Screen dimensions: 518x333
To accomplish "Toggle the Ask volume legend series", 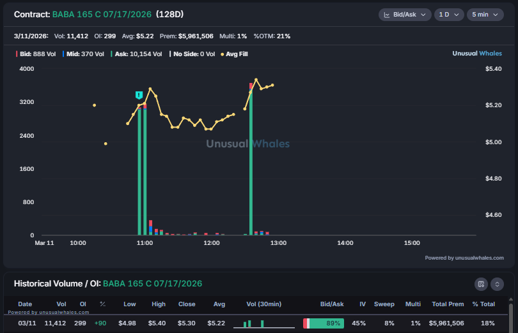I will 136,54.
